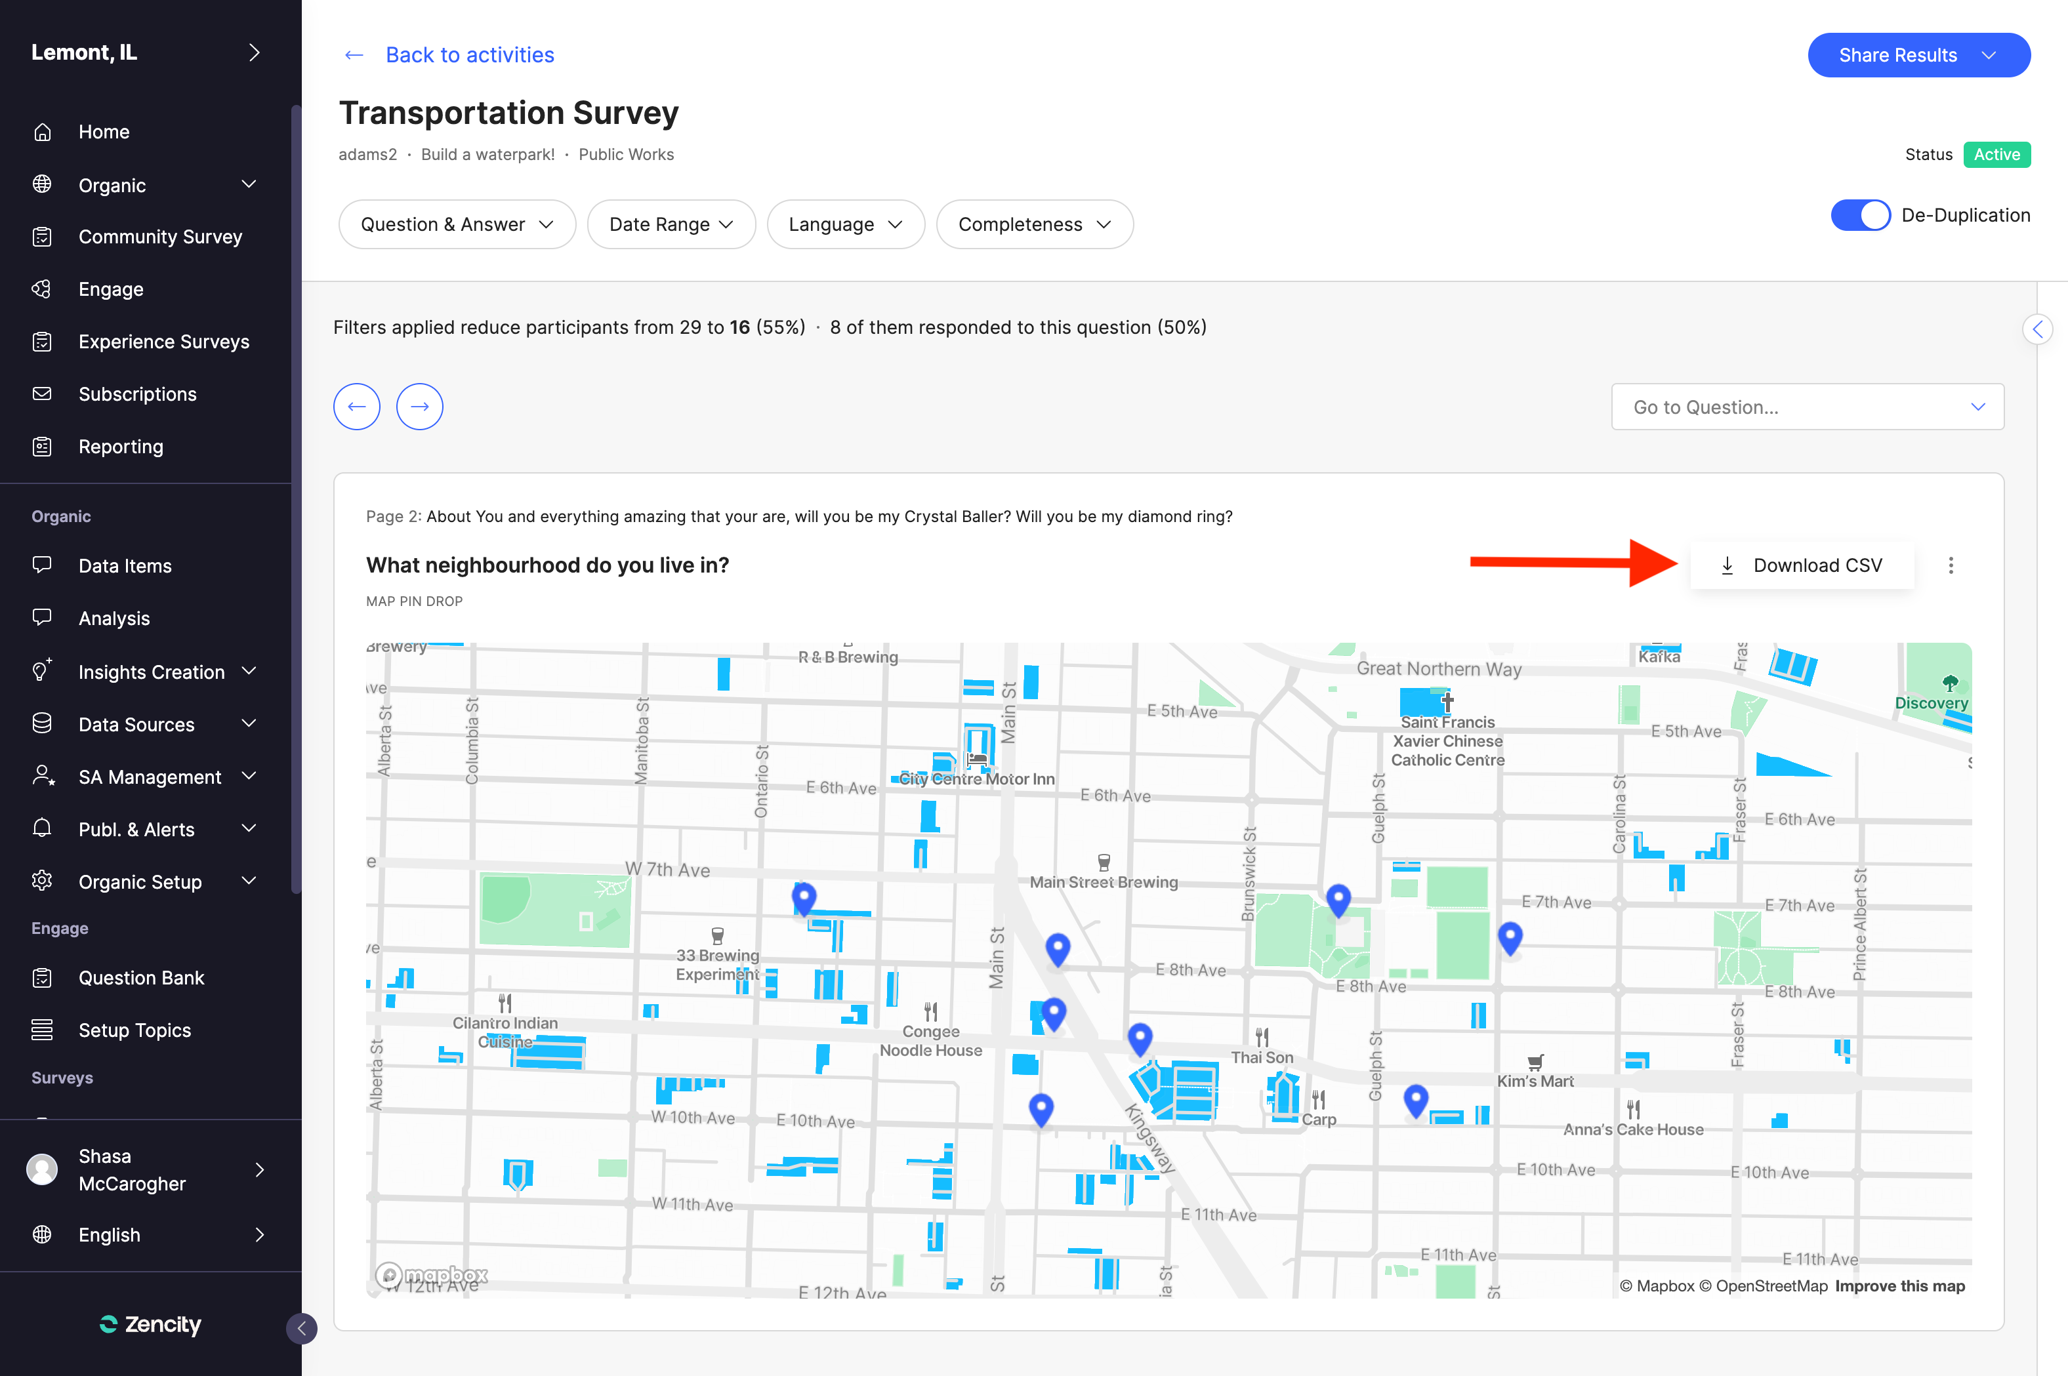Click the Improve this map link
The width and height of the screenshot is (2068, 1376).
1899,1285
